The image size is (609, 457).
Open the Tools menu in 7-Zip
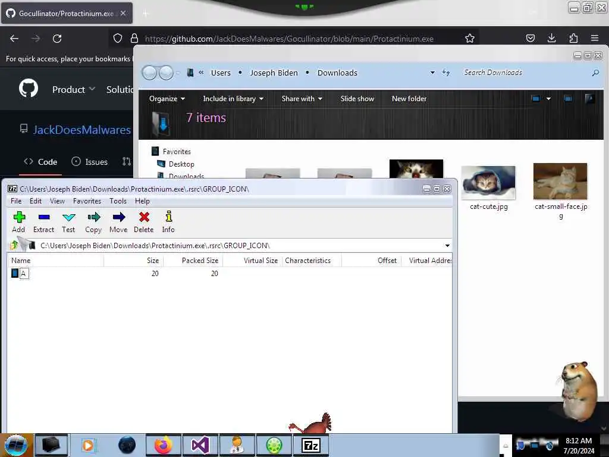click(x=118, y=201)
